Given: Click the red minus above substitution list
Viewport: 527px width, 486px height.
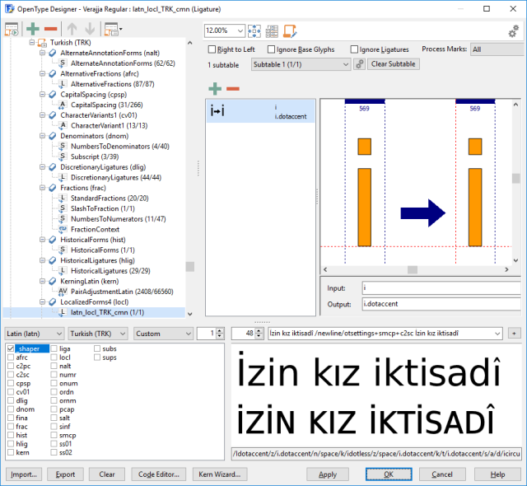Looking at the screenshot, I should click(233, 88).
